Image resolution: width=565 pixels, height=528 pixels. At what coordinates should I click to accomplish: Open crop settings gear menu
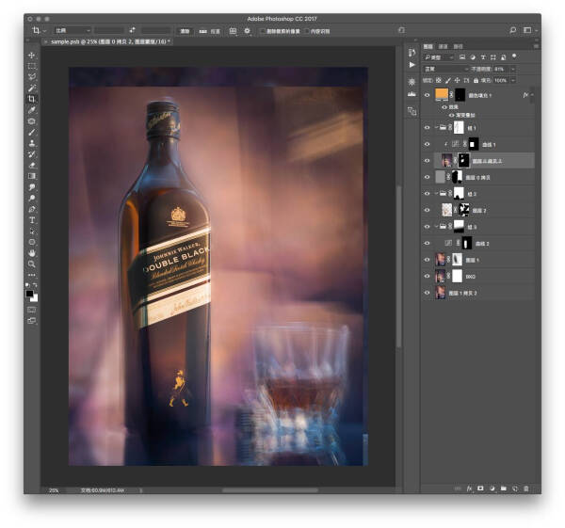247,31
